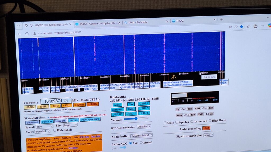Open the waterfall Speed dropdown

click(44, 127)
